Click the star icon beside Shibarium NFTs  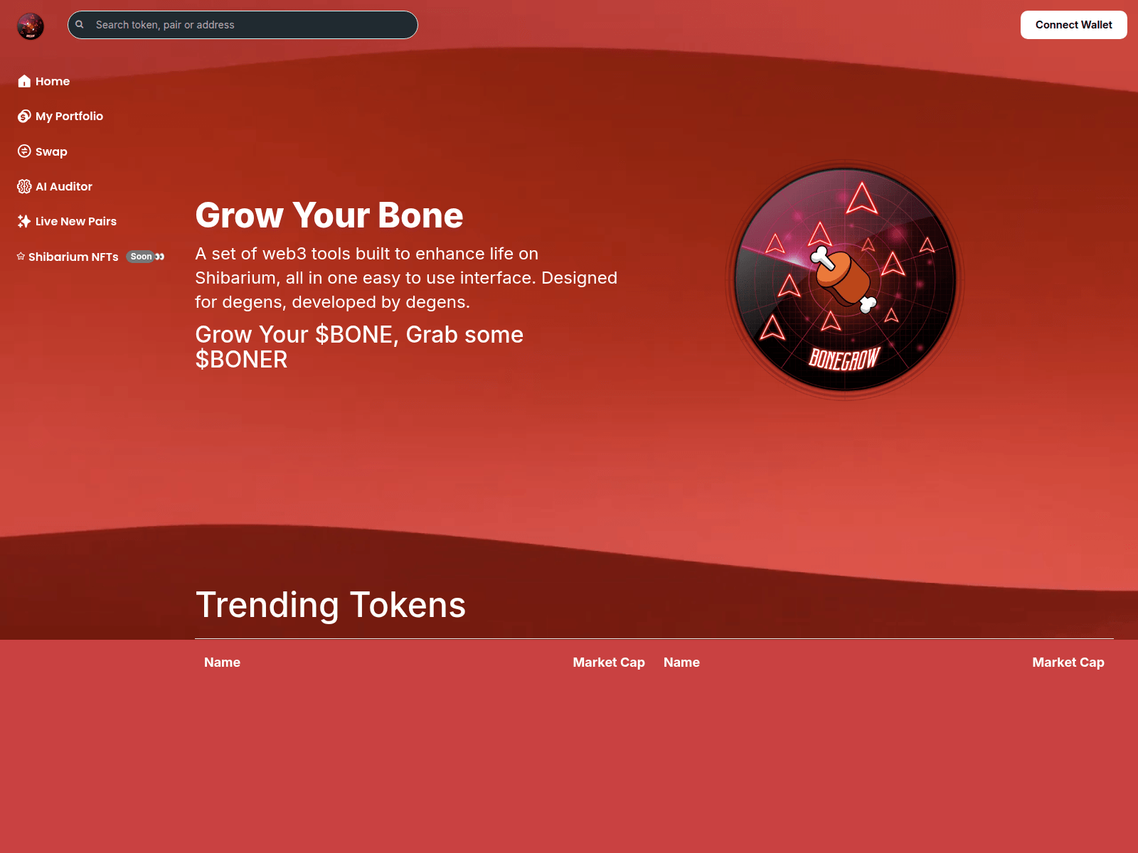tap(21, 256)
